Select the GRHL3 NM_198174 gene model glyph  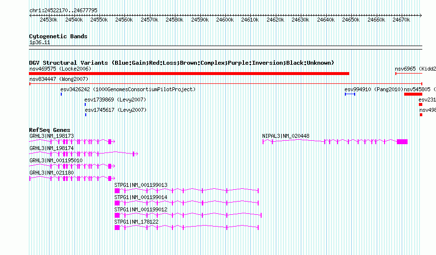click(84, 153)
